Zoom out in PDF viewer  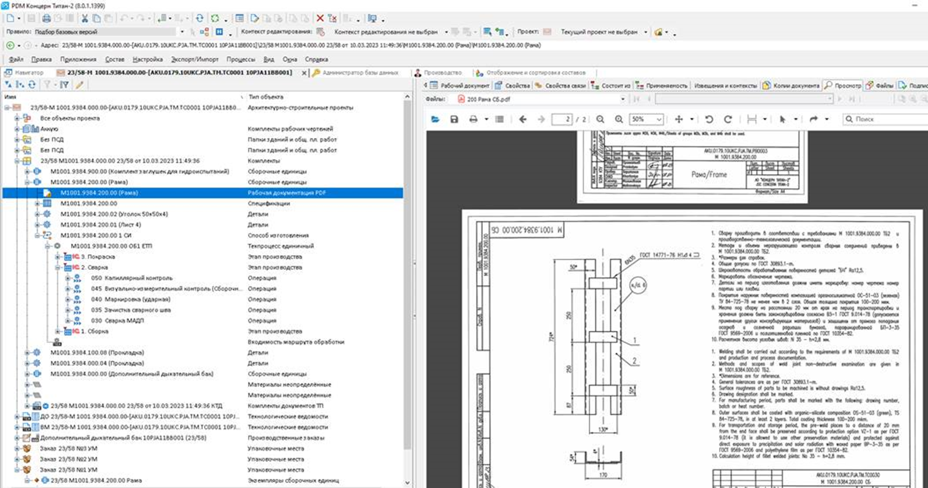[601, 119]
